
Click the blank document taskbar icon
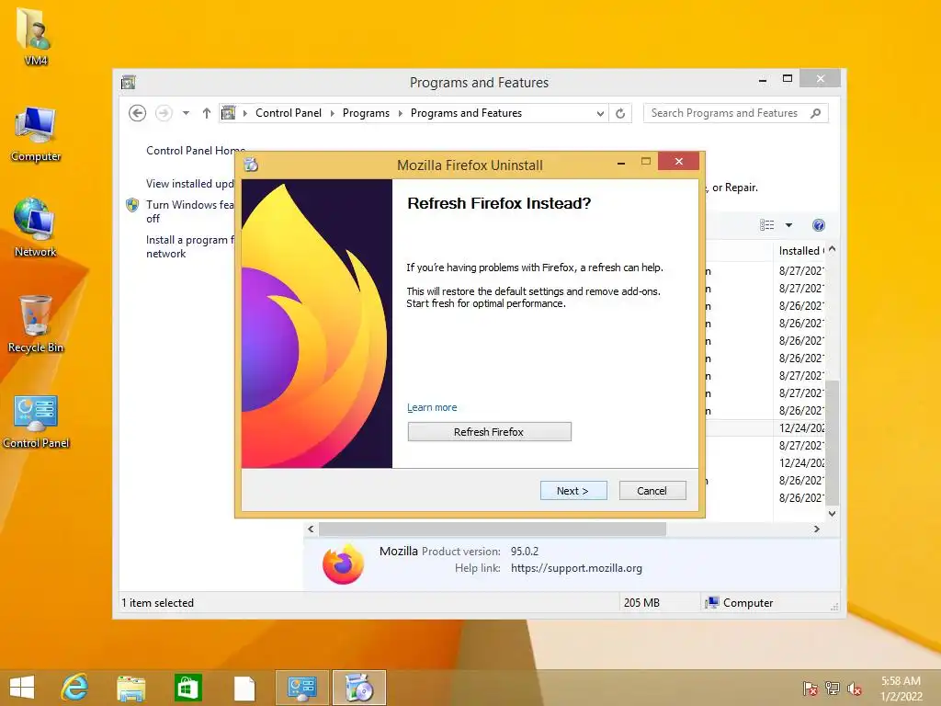tap(244, 688)
